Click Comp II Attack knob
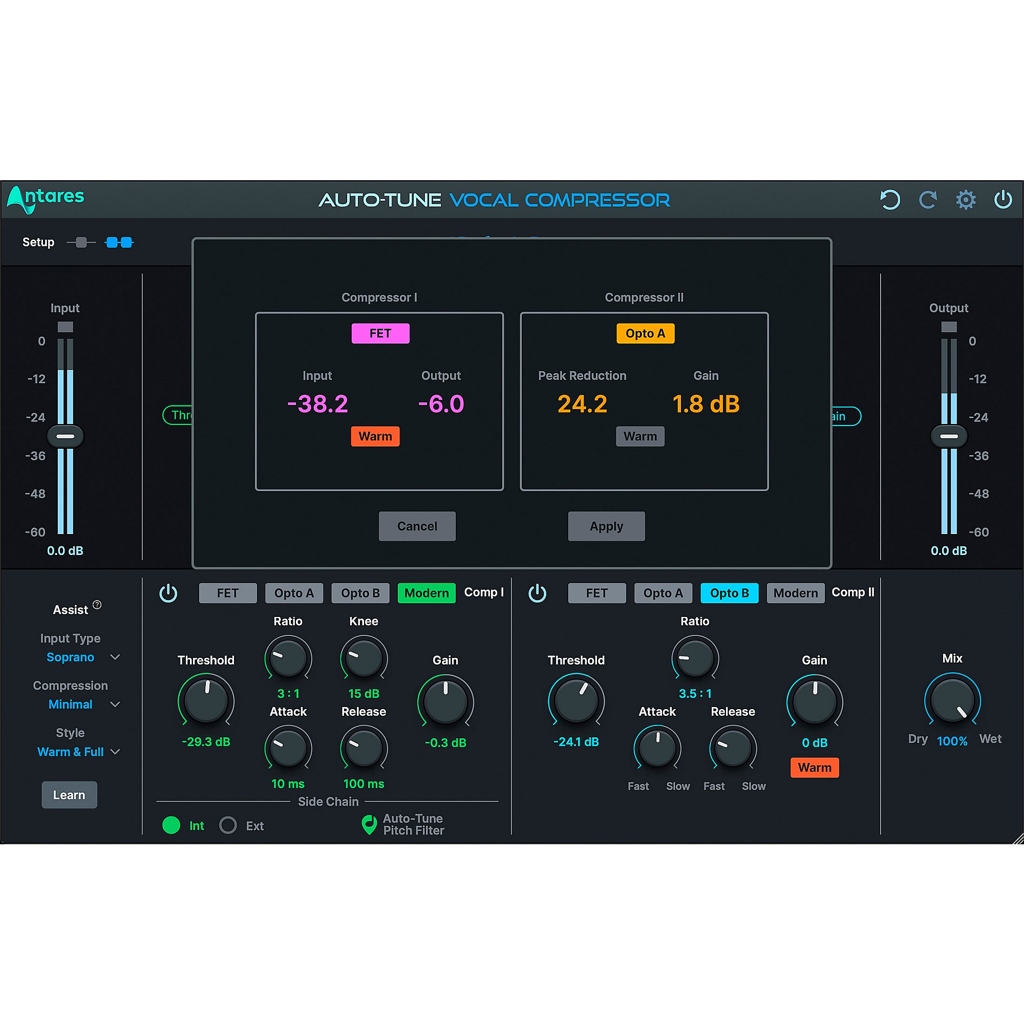1024x1024 pixels. tap(657, 748)
